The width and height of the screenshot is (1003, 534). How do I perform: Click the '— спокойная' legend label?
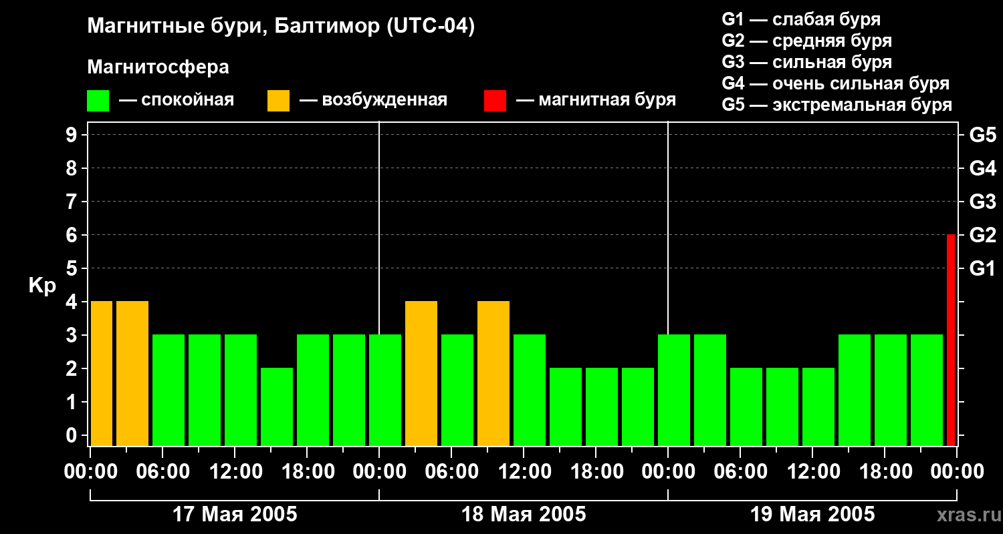click(177, 101)
